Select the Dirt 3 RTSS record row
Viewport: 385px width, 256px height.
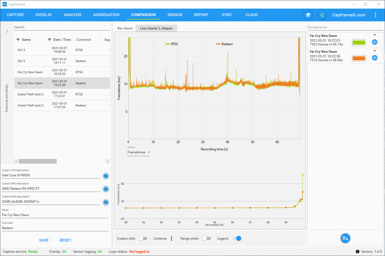click(62, 50)
